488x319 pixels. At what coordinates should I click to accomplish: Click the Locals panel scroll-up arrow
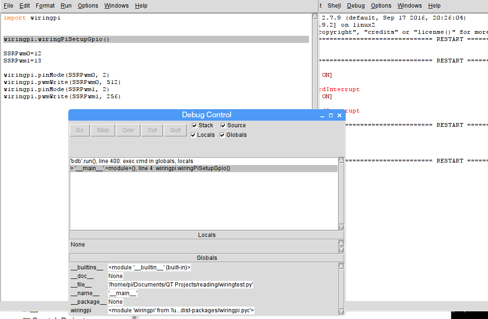[341, 243]
